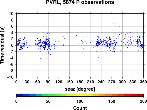Viewport: 147px width, 110px height.
Task: Click the 270 tick label on x-axis
Action: click(112, 82)
